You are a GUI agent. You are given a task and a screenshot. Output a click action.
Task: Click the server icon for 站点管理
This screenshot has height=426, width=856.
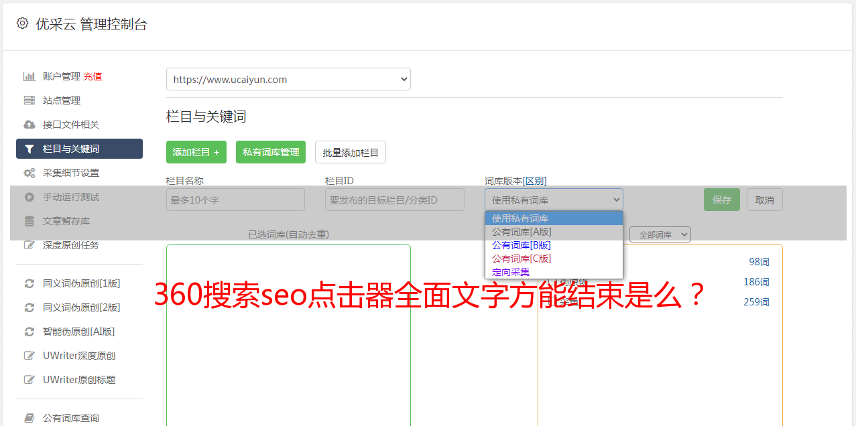[x=29, y=100]
